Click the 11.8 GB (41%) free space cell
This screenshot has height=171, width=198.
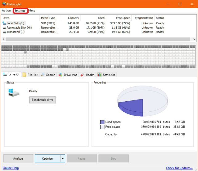121,28
